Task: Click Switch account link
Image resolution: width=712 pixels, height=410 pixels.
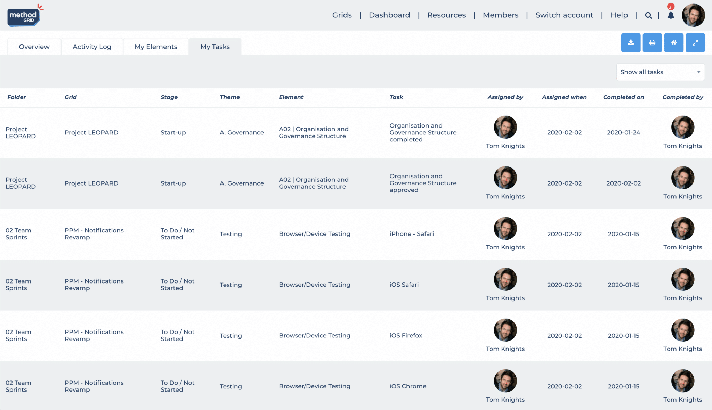Action: tap(564, 15)
